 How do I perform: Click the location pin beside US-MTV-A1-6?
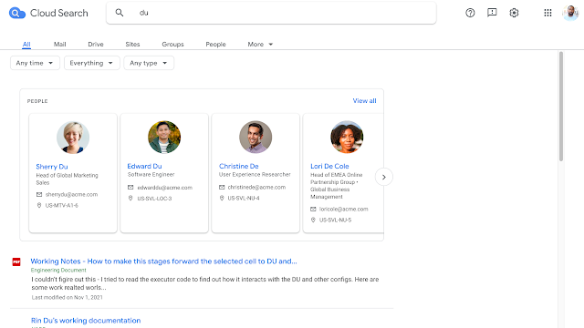39,205
